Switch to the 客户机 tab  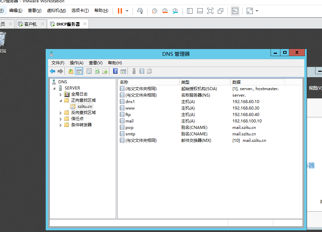coord(31,24)
